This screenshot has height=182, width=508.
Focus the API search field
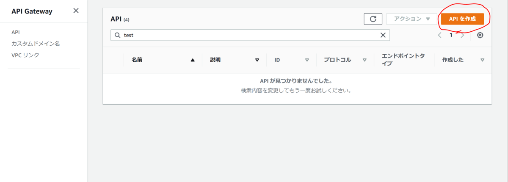coord(250,35)
